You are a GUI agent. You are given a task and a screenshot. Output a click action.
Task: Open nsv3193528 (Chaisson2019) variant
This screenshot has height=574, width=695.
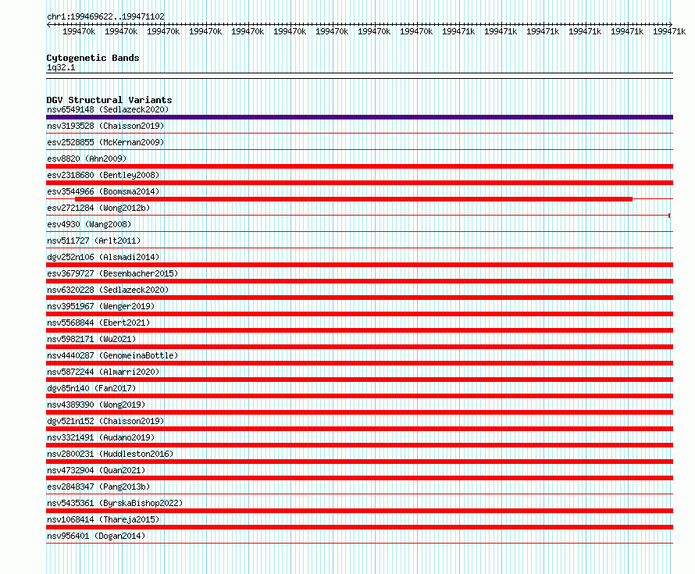105,126
